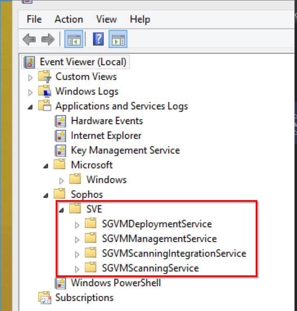Open the Subscriptions node icon
The image size is (297, 311).
click(x=45, y=298)
